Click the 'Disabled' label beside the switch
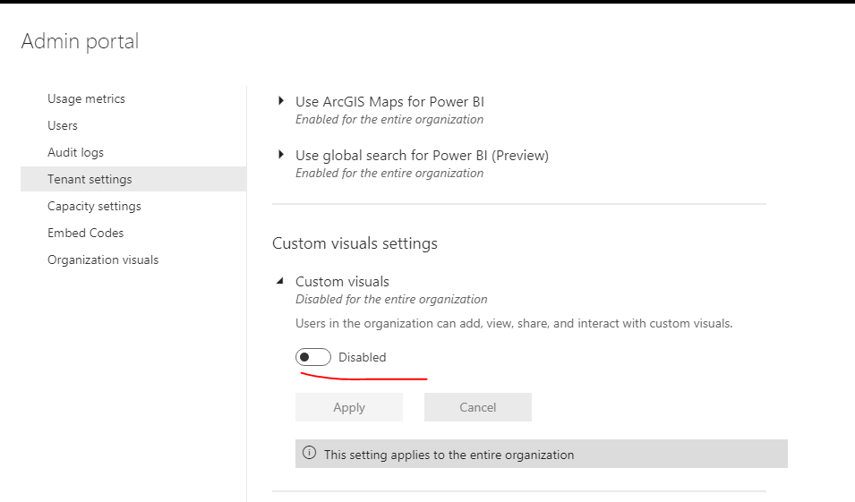Screen dimensions: 855x502 pos(362,357)
